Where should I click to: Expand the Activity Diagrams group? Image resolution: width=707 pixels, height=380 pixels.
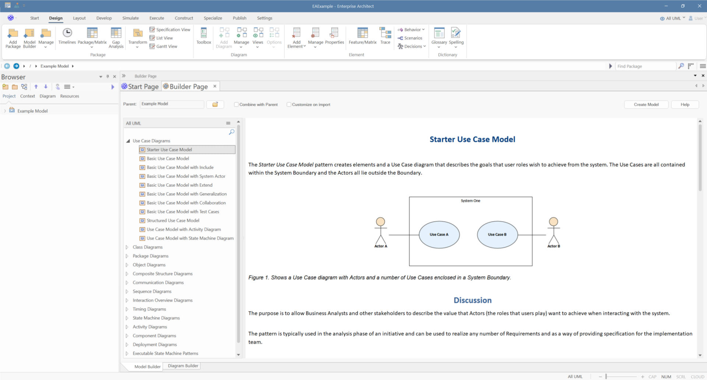coord(127,327)
